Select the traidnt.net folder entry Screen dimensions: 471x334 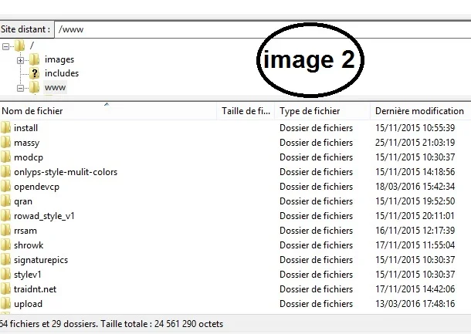pos(35,289)
